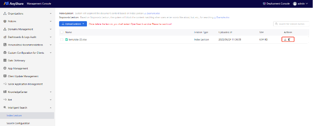Click the Name column header
The width and height of the screenshot is (313, 126).
(69, 32)
